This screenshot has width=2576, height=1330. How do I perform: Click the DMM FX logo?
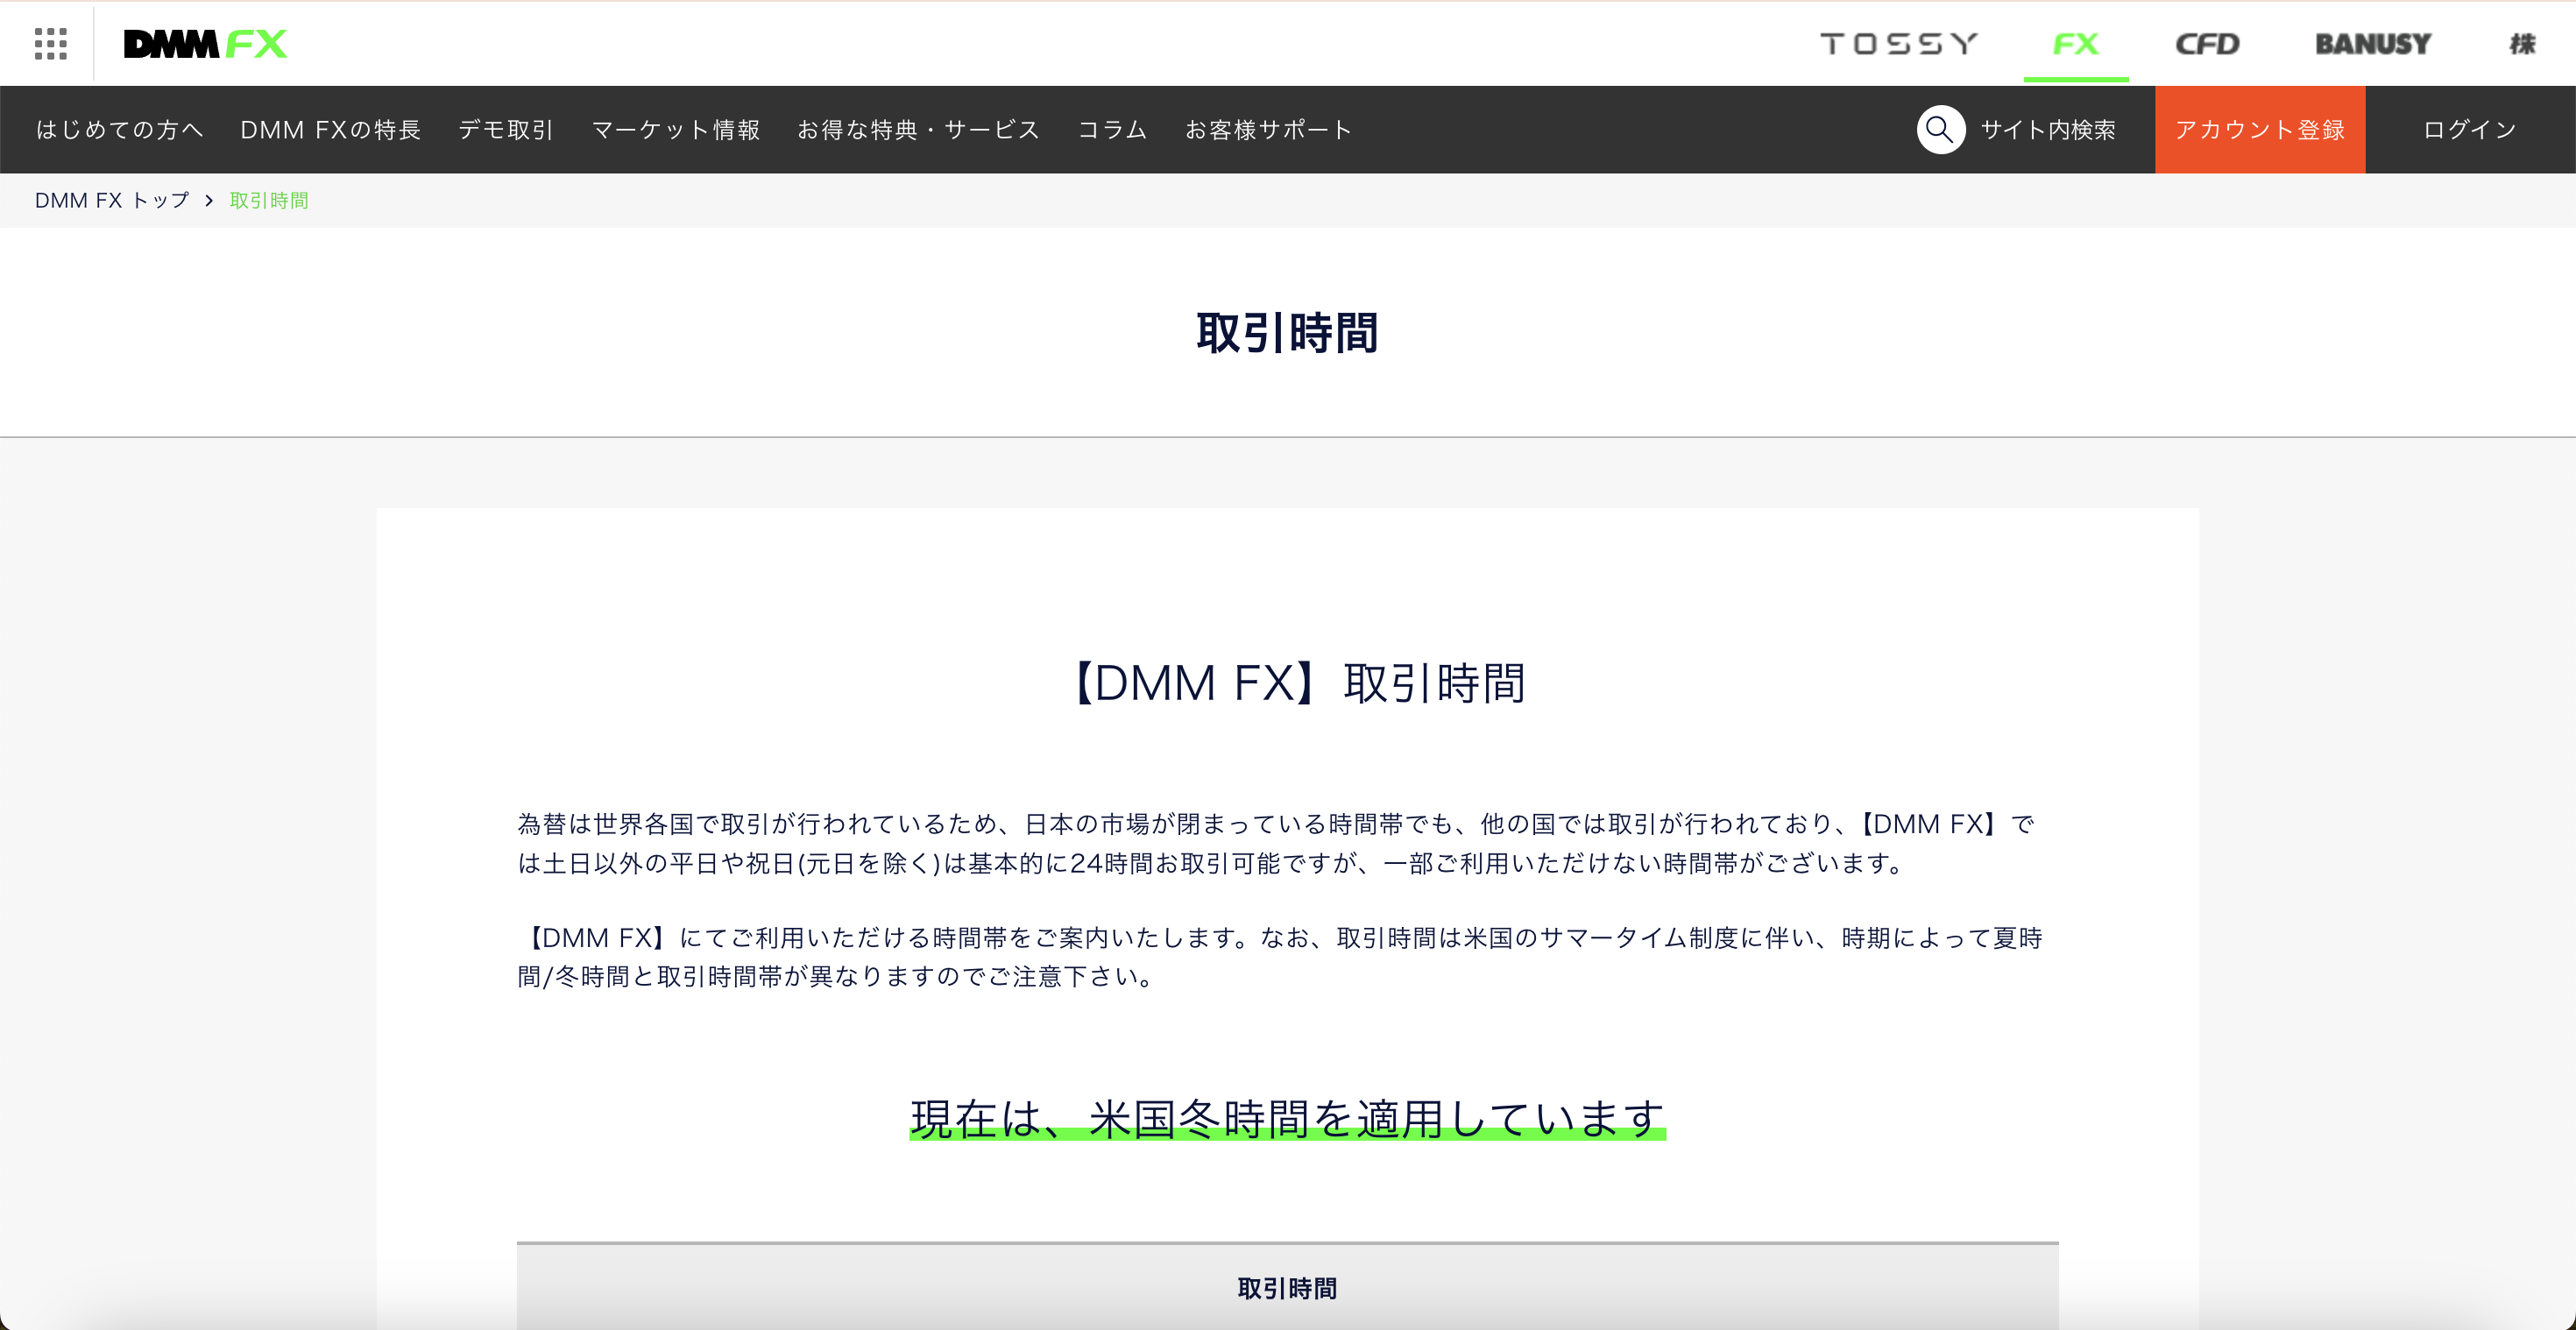tap(205, 44)
